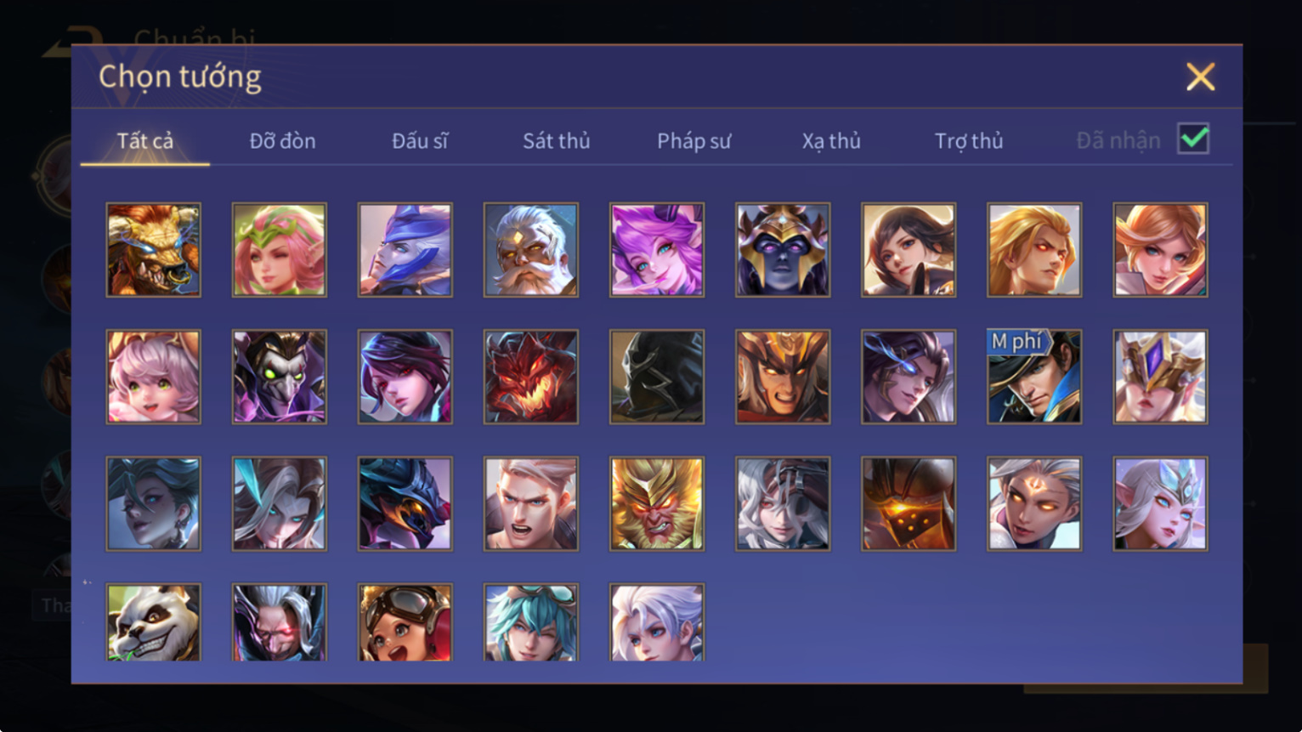The image size is (1302, 732).
Task: Choose the purple-haired girl hero portrait
Action: click(x=657, y=250)
